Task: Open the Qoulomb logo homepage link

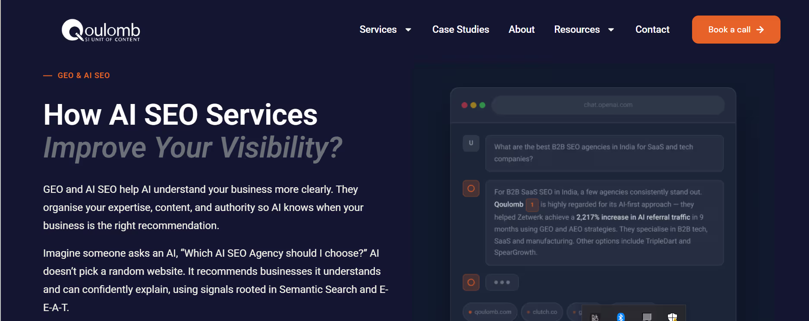Action: coord(101,31)
